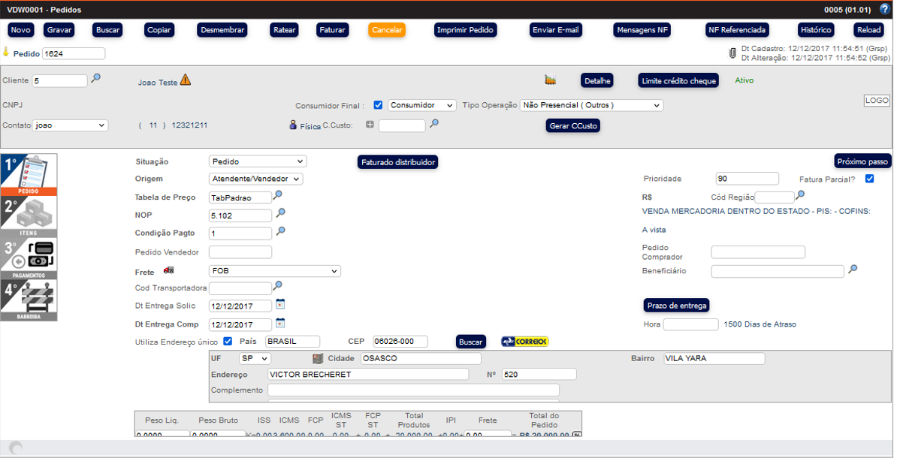Click the help question mark icon

coord(884,10)
